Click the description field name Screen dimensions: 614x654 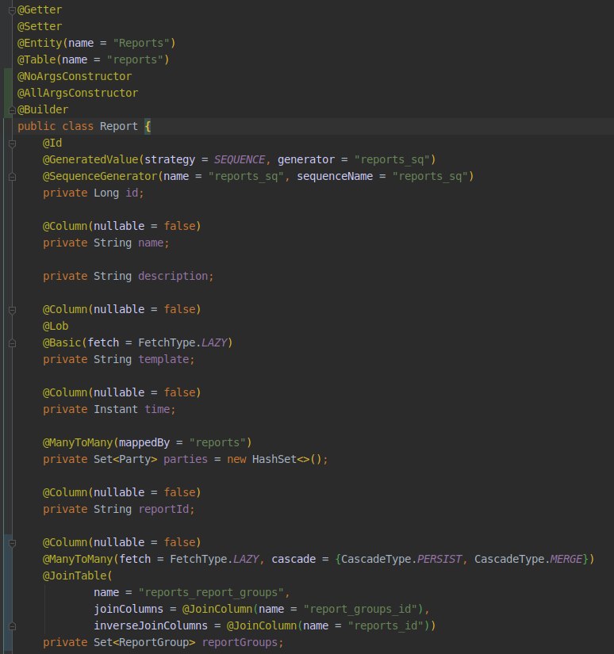click(x=173, y=276)
